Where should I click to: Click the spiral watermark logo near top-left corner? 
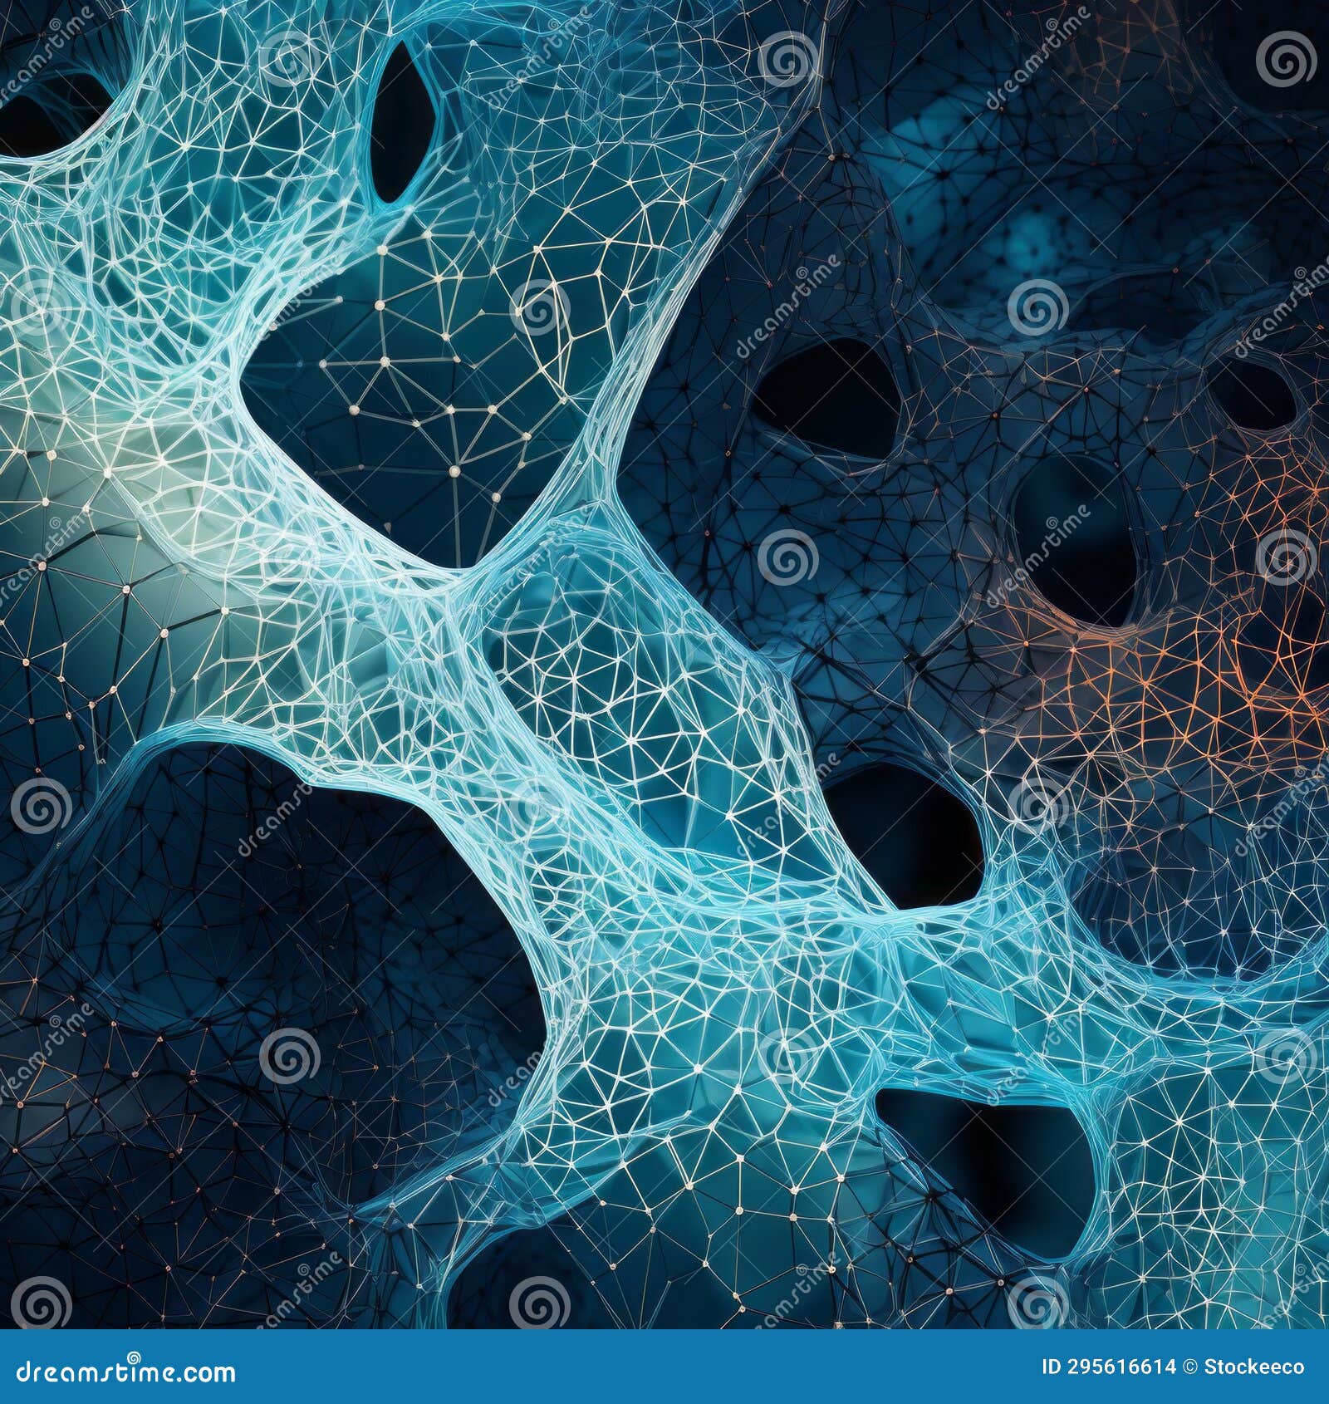pos(55,23)
